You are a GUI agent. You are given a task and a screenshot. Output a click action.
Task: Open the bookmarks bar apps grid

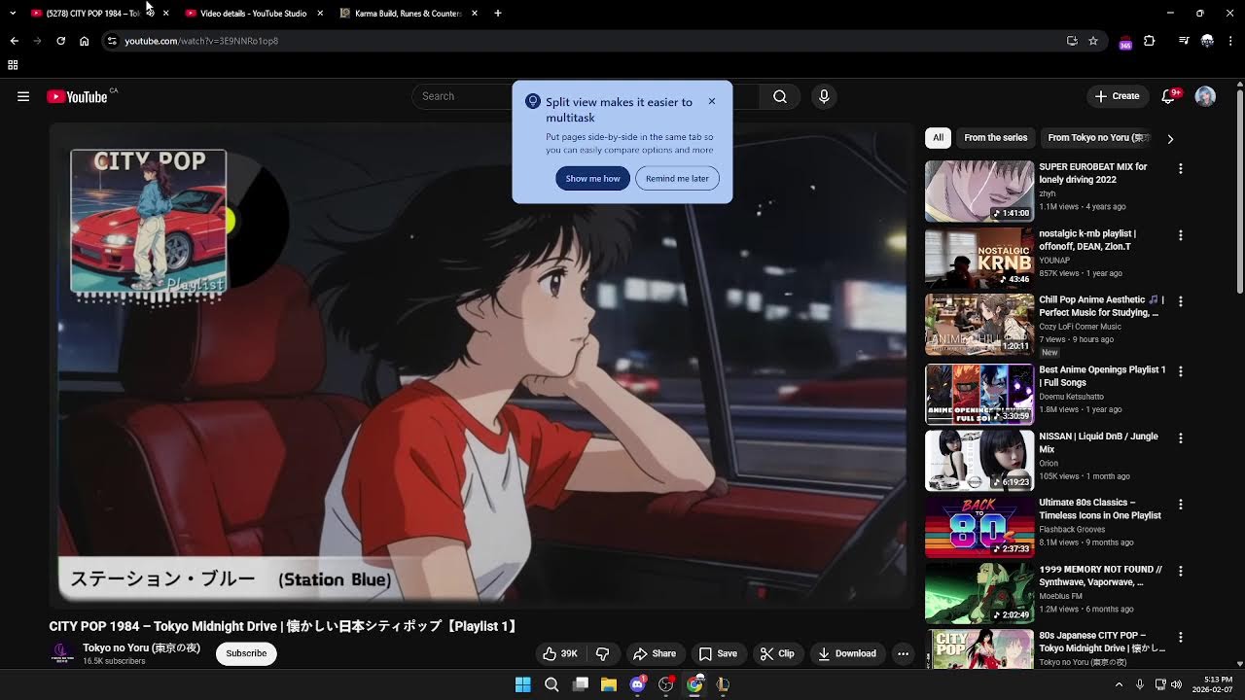(x=13, y=65)
